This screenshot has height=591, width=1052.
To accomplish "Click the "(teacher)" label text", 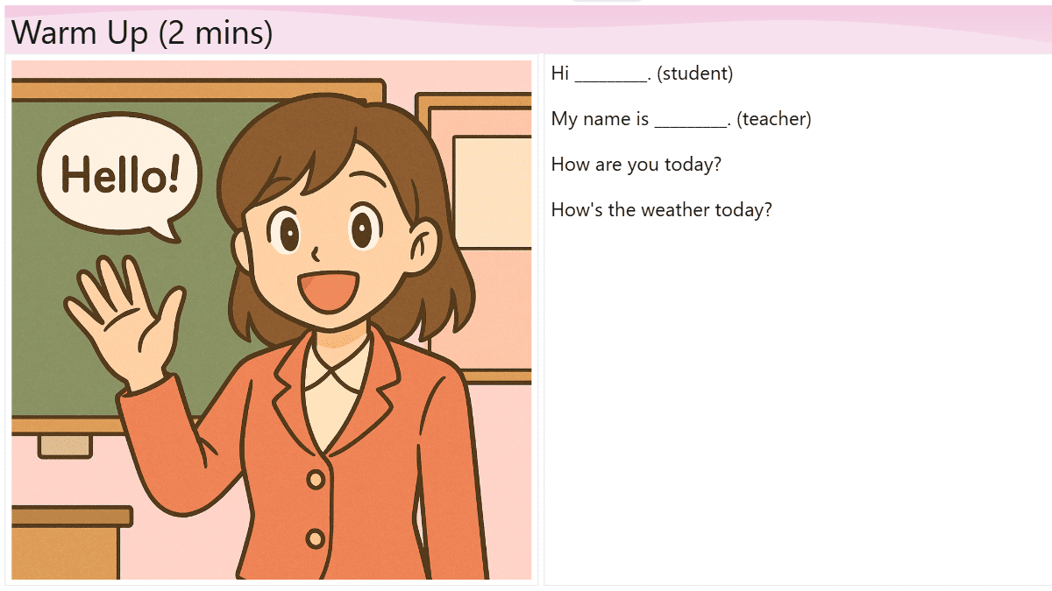I will (773, 120).
